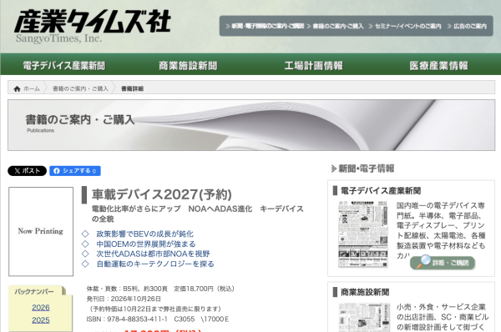Viewport: 501px width, 332px height.
Task: Click the 体裁・頁数 B5判 定価18,700円 line
Action: (160, 289)
